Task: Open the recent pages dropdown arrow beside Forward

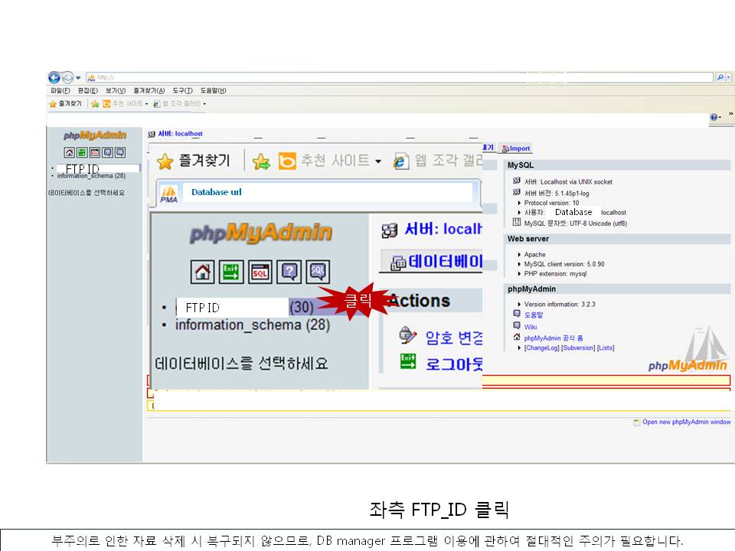Action: point(78,77)
